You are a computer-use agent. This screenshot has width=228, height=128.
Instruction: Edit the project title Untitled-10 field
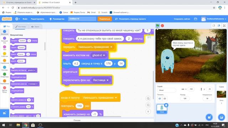(x=82, y=19)
